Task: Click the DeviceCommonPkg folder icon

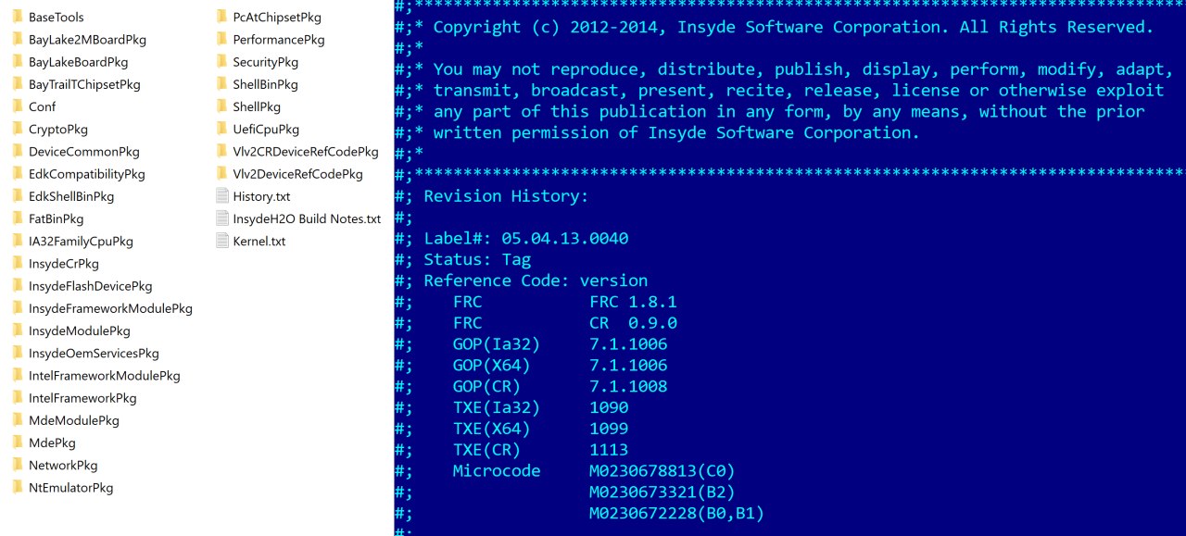Action: [17, 151]
